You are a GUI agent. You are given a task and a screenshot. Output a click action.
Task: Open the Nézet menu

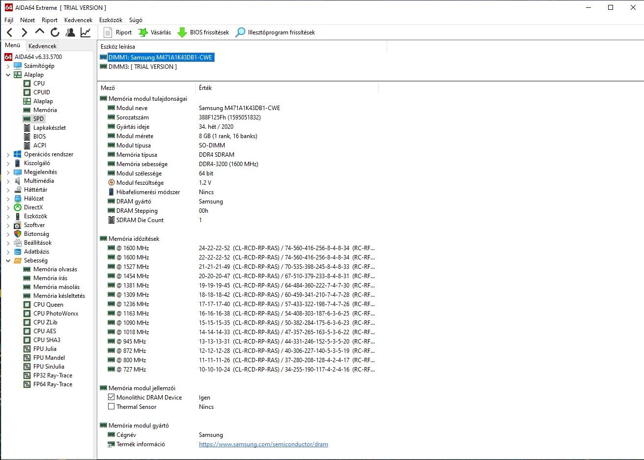coord(28,20)
